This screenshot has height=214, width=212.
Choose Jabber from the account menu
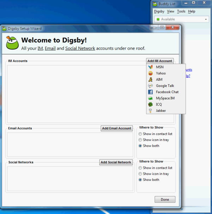click(166, 111)
